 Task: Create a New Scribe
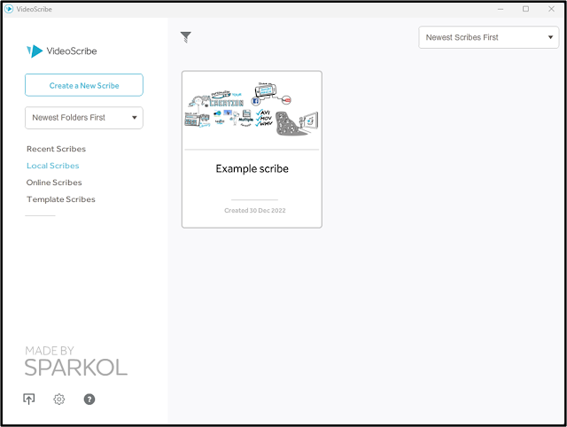click(x=84, y=85)
